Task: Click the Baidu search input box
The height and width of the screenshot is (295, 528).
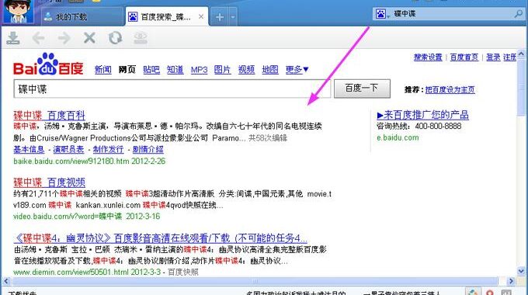Action: click(x=172, y=89)
